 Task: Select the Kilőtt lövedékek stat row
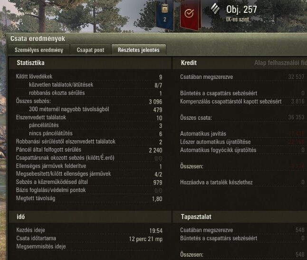tap(89, 77)
